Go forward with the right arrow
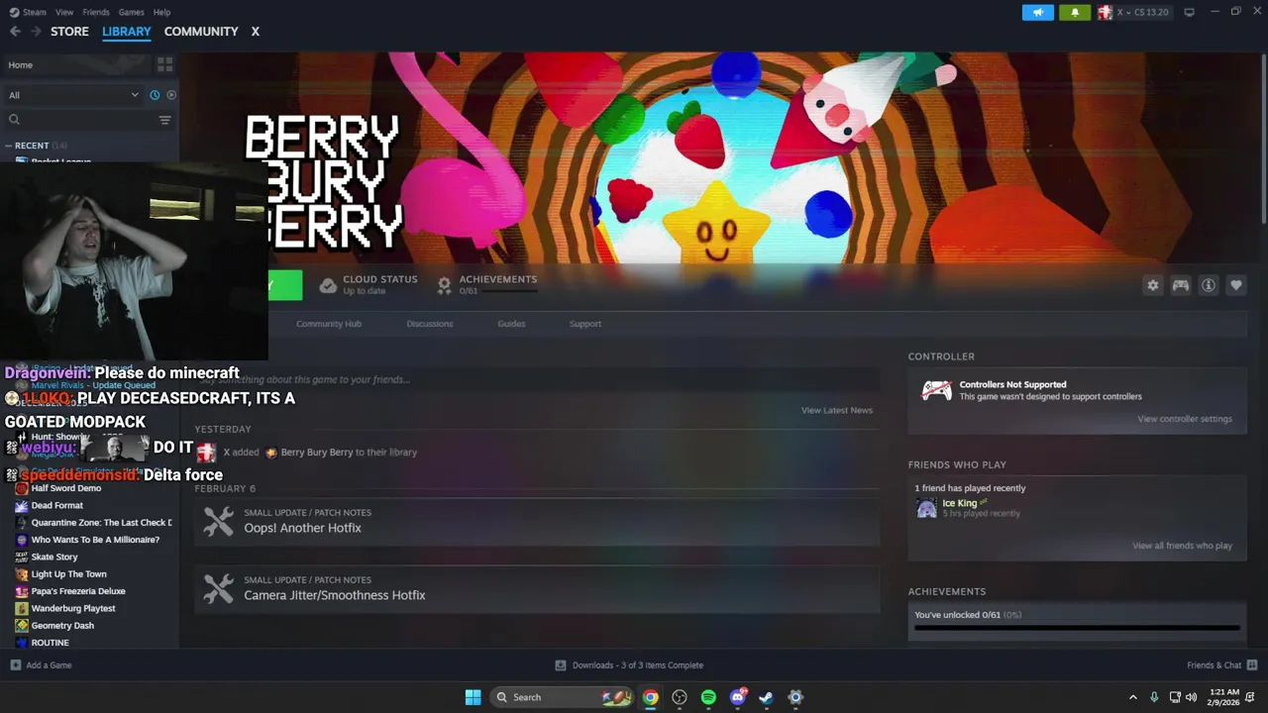This screenshot has height=713, width=1268. click(x=36, y=32)
